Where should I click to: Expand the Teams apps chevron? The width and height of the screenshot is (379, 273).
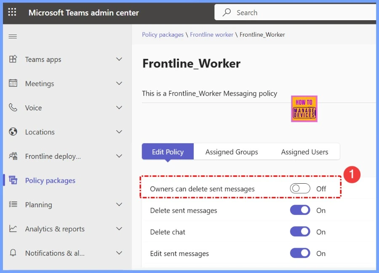click(119, 59)
